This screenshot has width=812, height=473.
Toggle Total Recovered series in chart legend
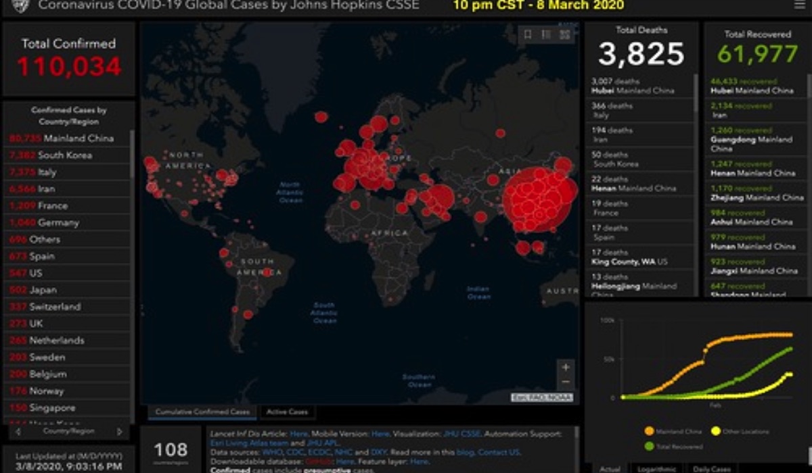[649, 446]
